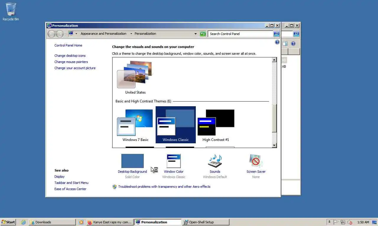This screenshot has height=226, width=378.
Task: Maximize the Personalization window
Action: tap(272, 26)
